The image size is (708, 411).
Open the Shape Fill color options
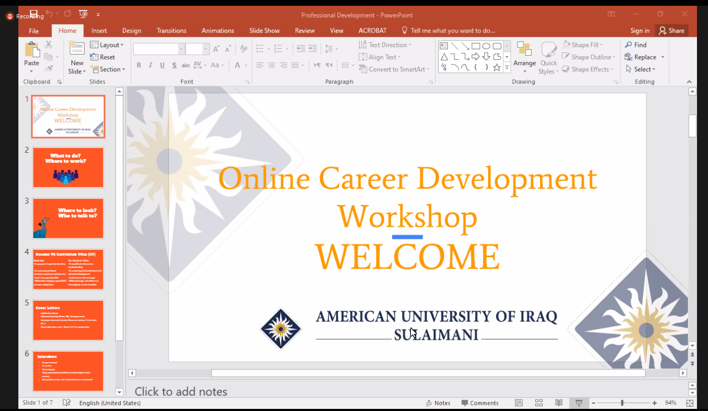pos(583,45)
